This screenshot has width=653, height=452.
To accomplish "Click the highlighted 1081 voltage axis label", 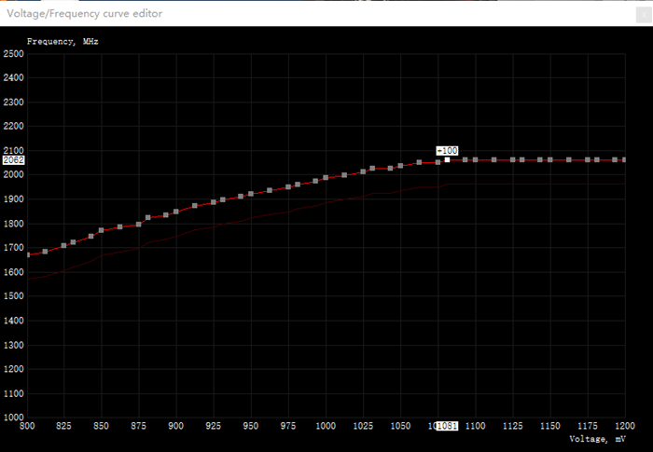I will (447, 426).
